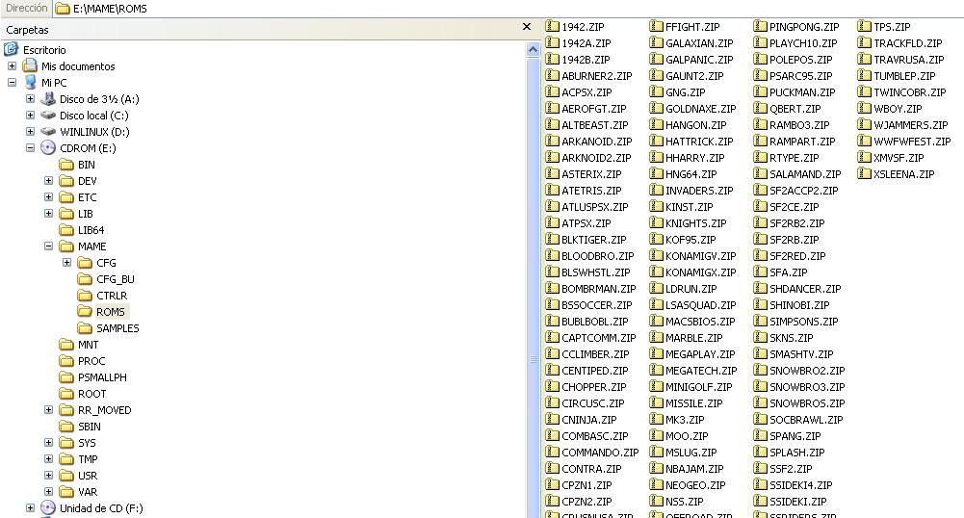The image size is (964, 518).
Task: Select the CDROM (E:) disc icon
Action: point(48,147)
